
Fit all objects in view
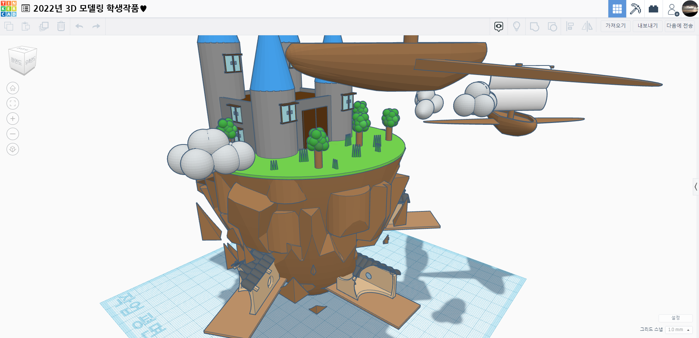[13, 103]
